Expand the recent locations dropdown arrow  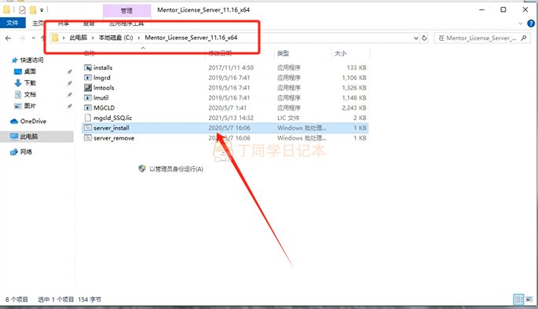tap(33, 38)
